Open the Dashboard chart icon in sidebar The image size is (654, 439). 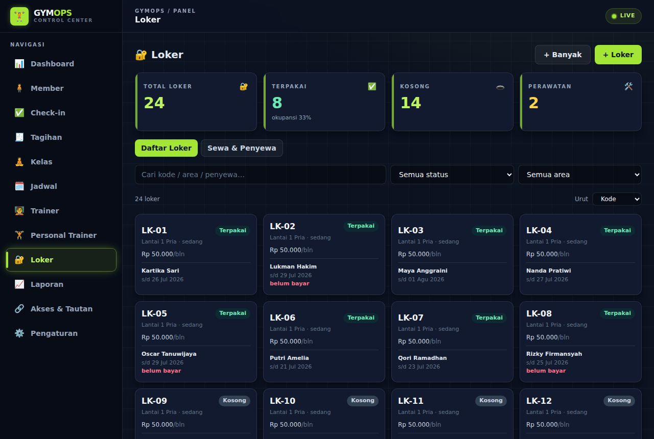tap(19, 64)
